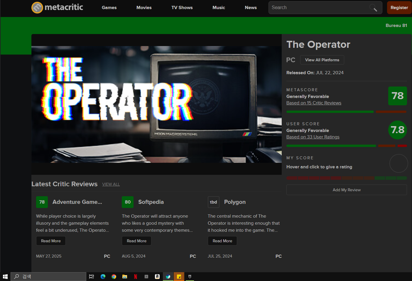Open the News menu
Screen dimensions: 412x281
[x=251, y=8]
